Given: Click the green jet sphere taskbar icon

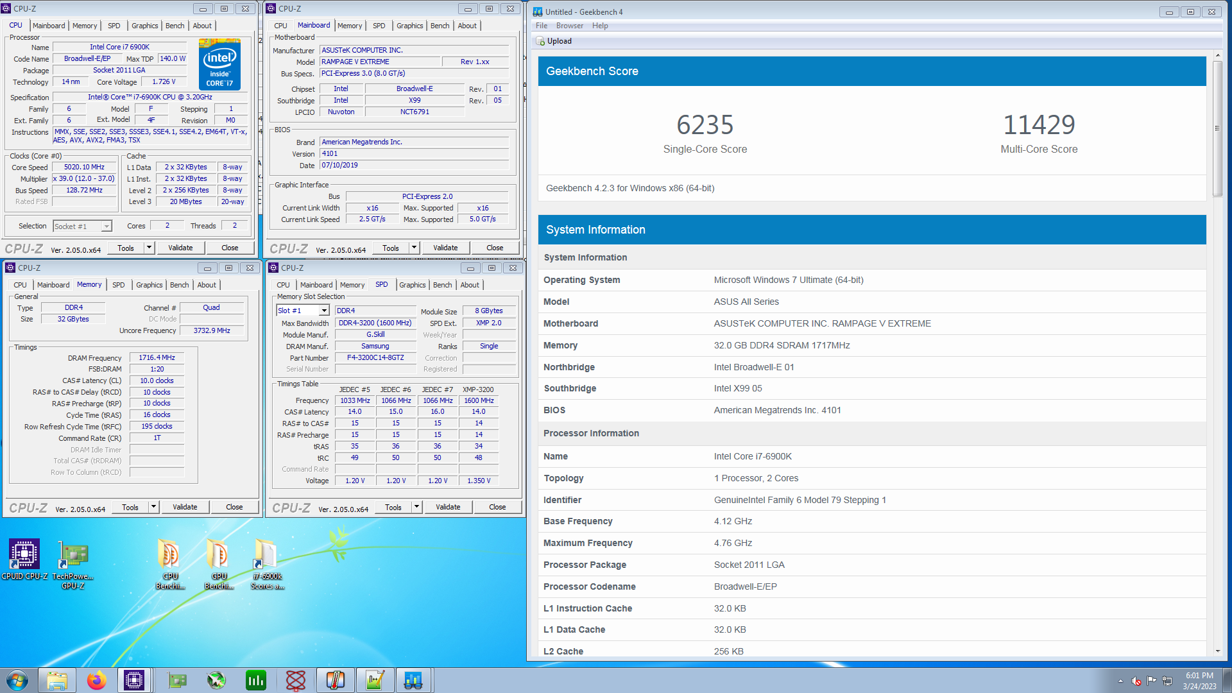Looking at the screenshot, I should pyautogui.click(x=216, y=680).
